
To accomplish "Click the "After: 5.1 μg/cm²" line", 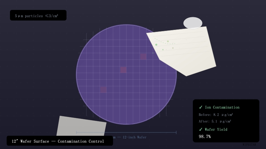I will tap(215, 121).
